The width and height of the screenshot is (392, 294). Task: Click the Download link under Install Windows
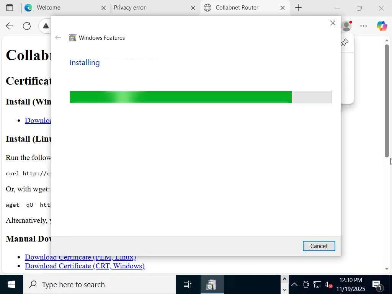point(38,120)
